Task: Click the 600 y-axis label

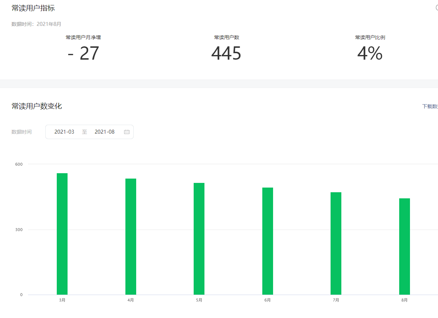Action: point(19,164)
